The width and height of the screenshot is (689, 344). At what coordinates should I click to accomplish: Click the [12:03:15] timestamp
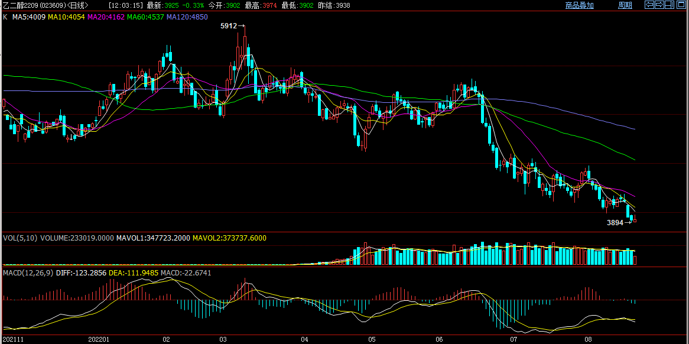coord(126,5)
